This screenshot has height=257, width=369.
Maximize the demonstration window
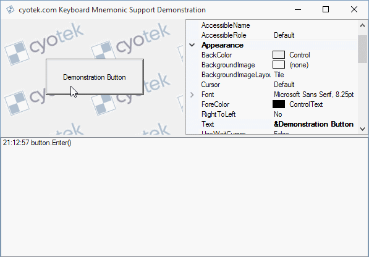(x=326, y=9)
